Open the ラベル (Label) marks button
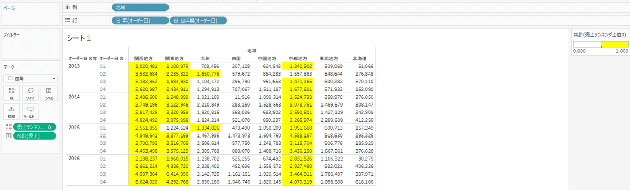Image resolution: width=630 pixels, height=190 pixels. [x=49, y=93]
